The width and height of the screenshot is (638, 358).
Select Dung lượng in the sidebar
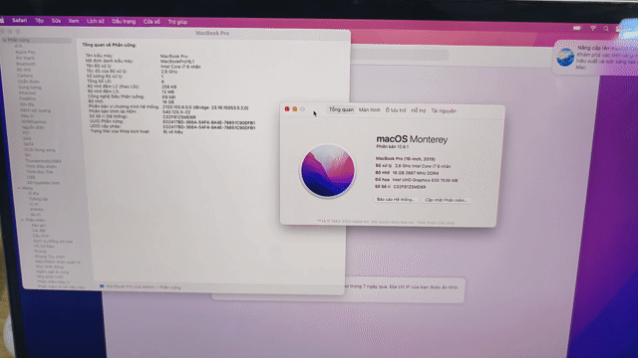click(x=30, y=88)
